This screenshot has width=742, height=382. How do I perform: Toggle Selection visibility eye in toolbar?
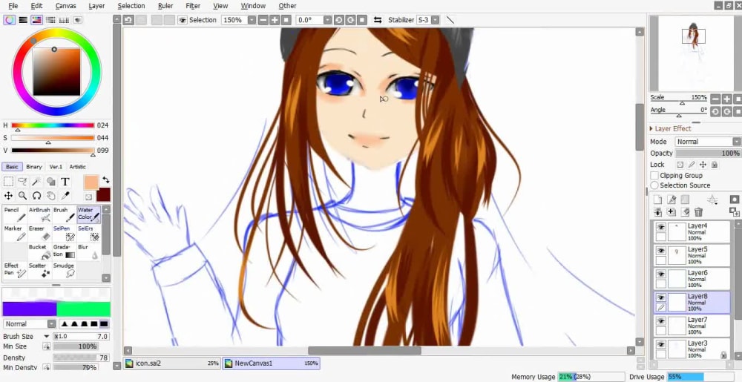183,20
